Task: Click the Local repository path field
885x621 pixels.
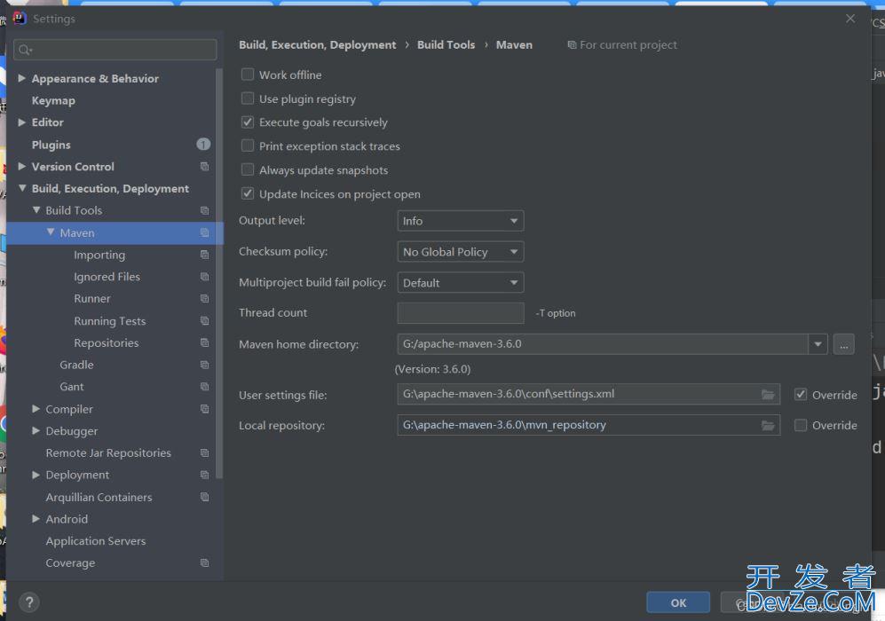Action: 589,425
